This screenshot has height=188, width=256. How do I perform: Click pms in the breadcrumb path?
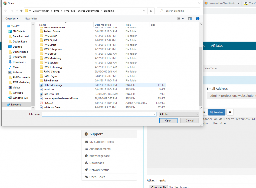tap(57, 11)
